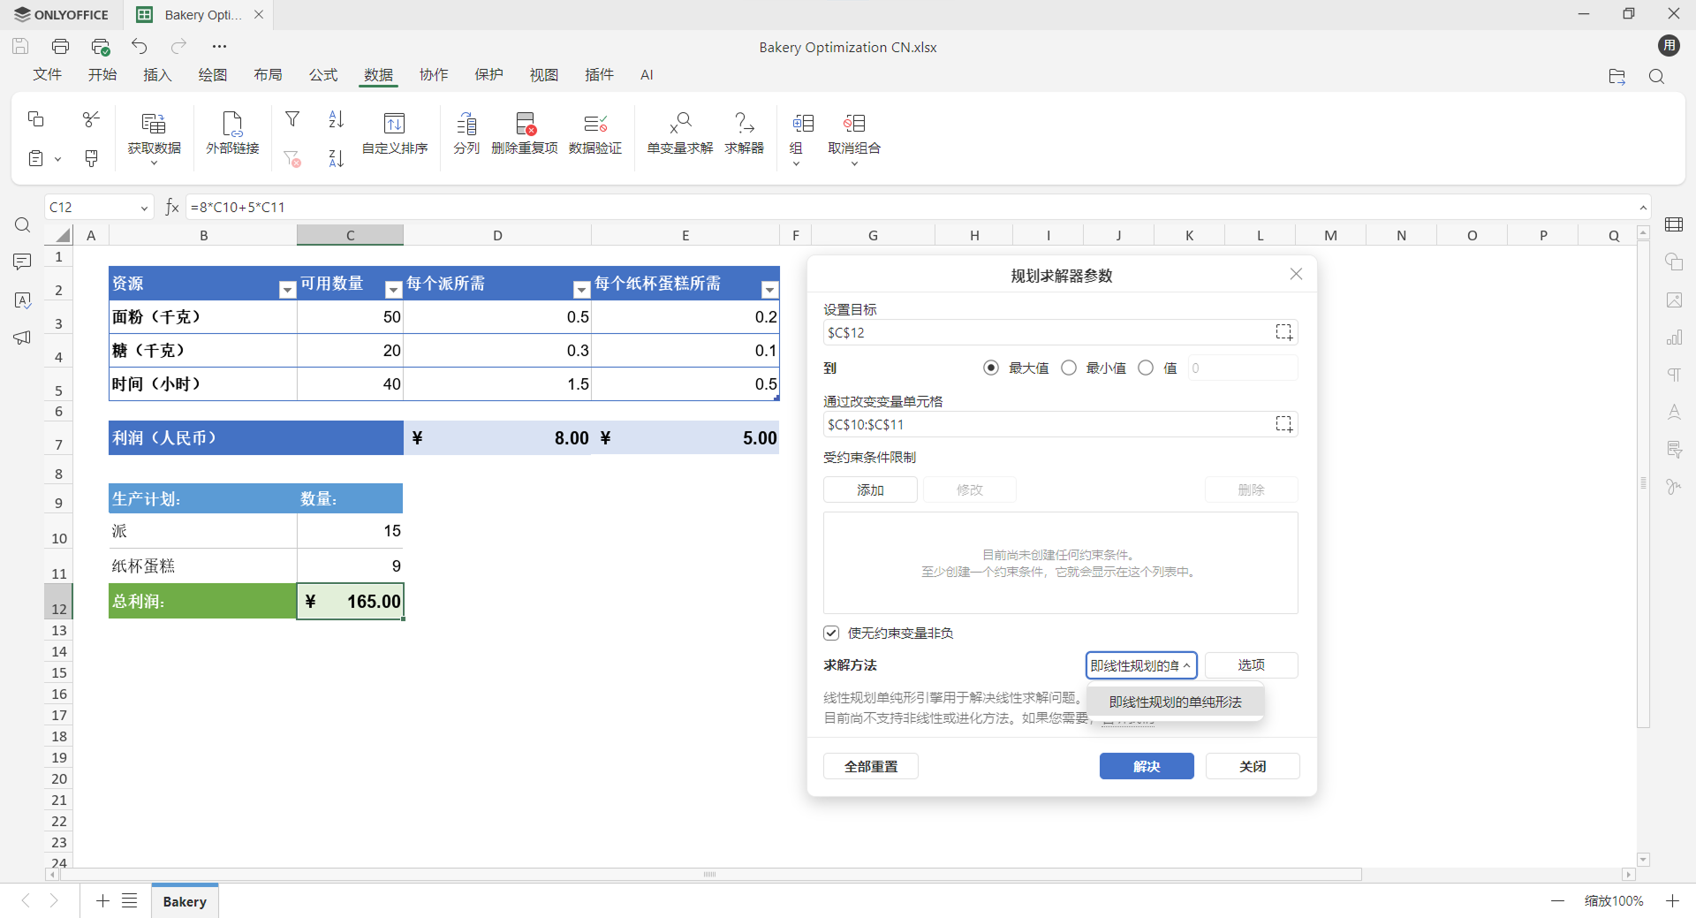Click the 取消组合 (Ungroup) icon
Image resolution: width=1696 pixels, height=918 pixels.
point(853,134)
